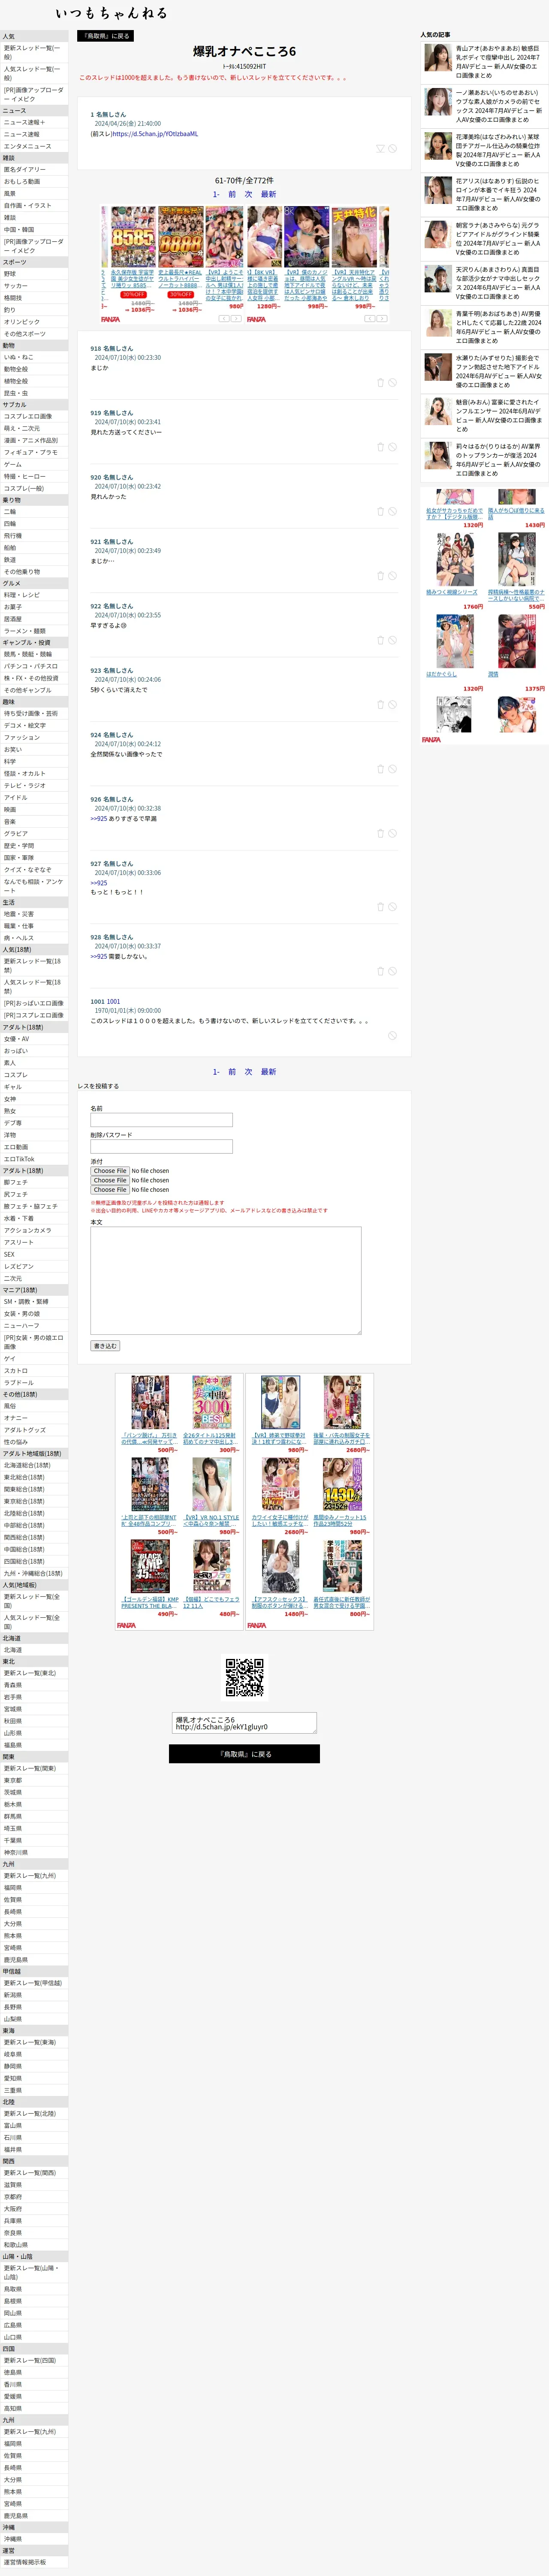Click the filter triangle icon on post 1
This screenshot has width=549, height=2576.
(x=380, y=148)
